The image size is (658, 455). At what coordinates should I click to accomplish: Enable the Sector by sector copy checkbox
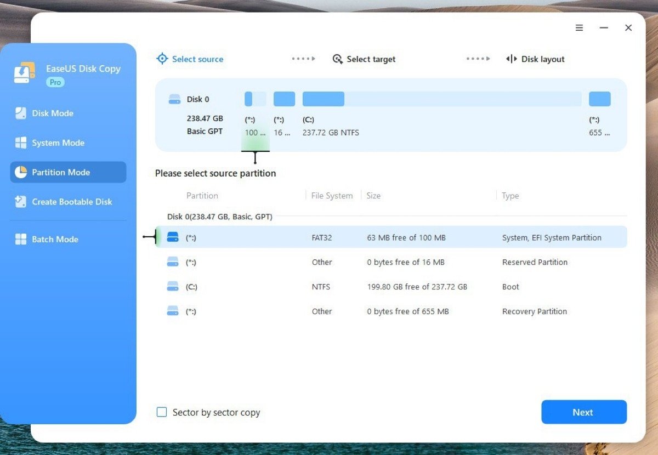(162, 412)
